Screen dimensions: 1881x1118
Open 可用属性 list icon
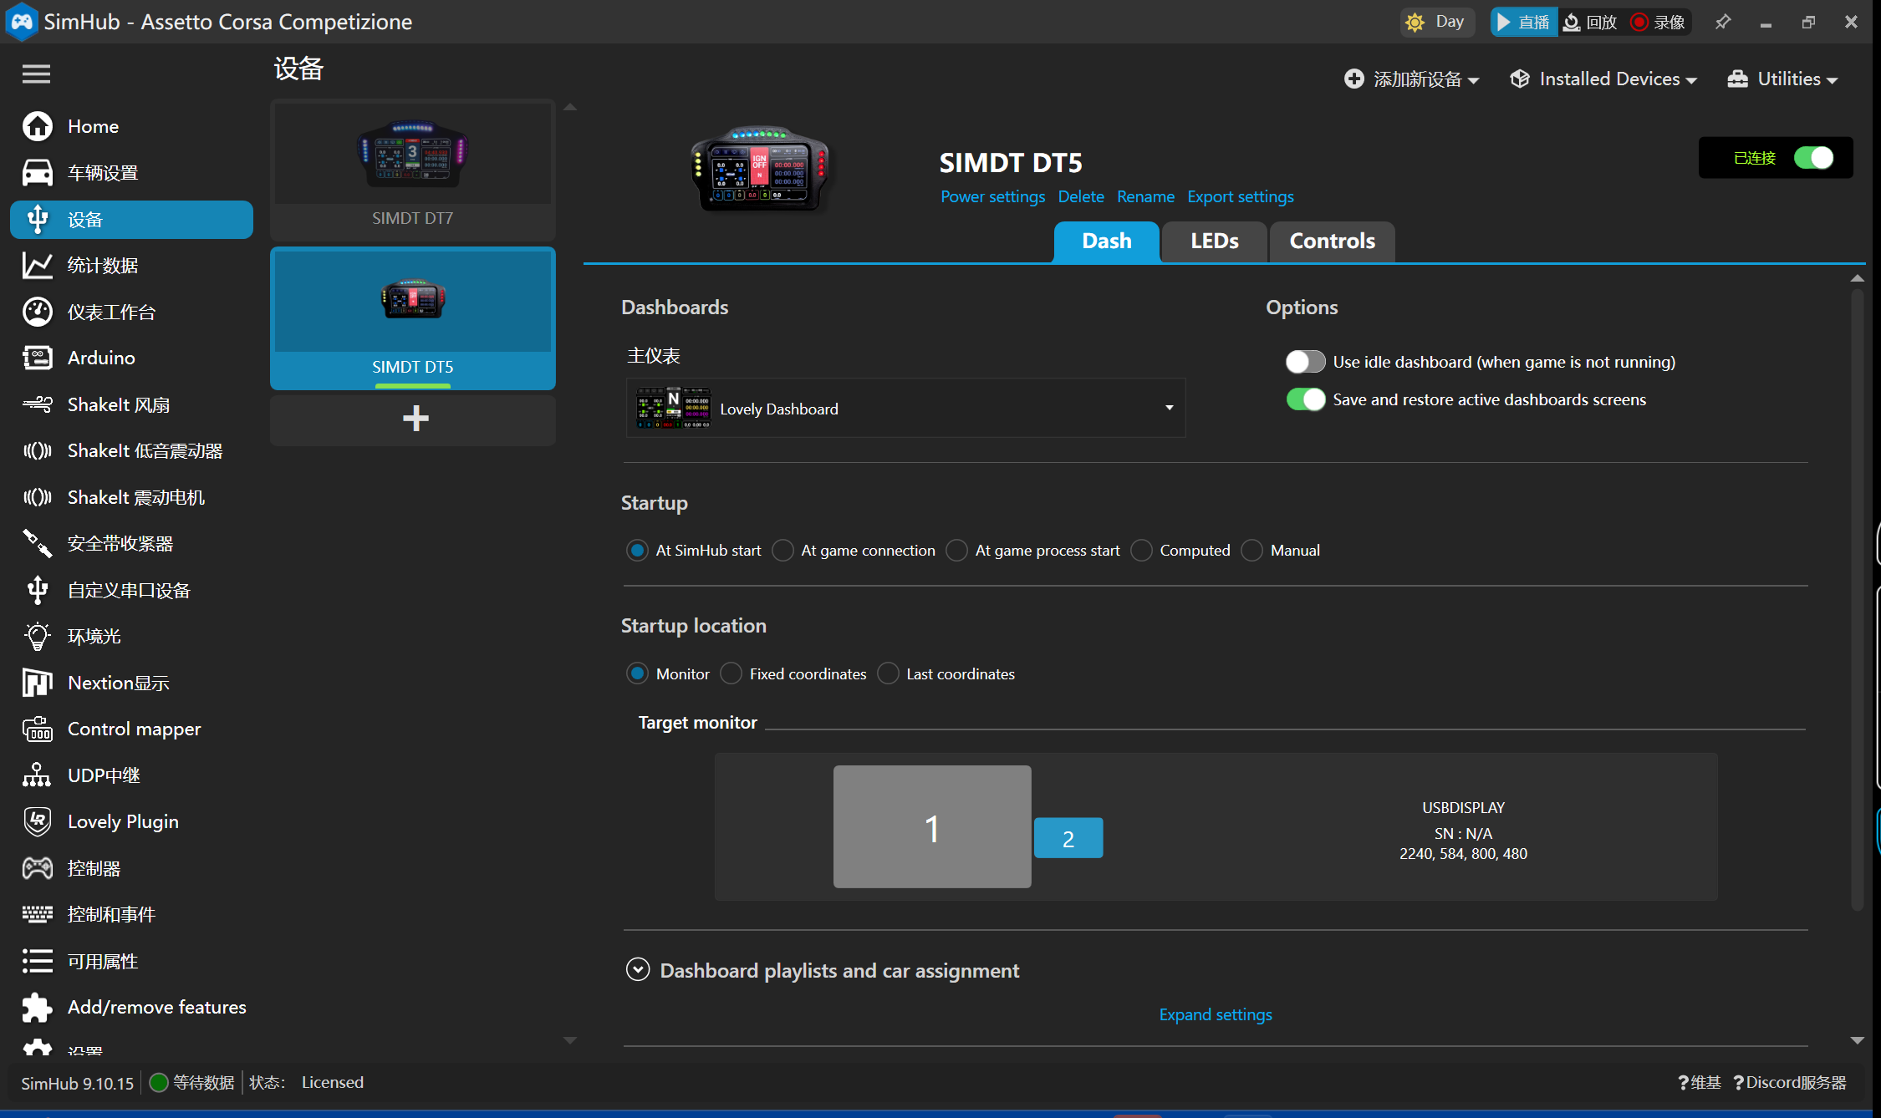(x=38, y=961)
